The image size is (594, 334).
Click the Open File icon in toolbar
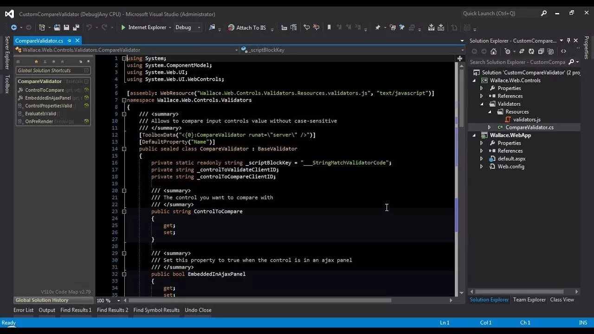57,27
